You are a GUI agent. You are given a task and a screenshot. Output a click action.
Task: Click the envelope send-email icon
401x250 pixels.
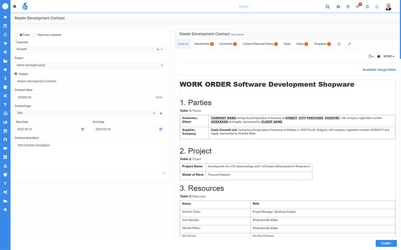pyautogui.click(x=379, y=56)
